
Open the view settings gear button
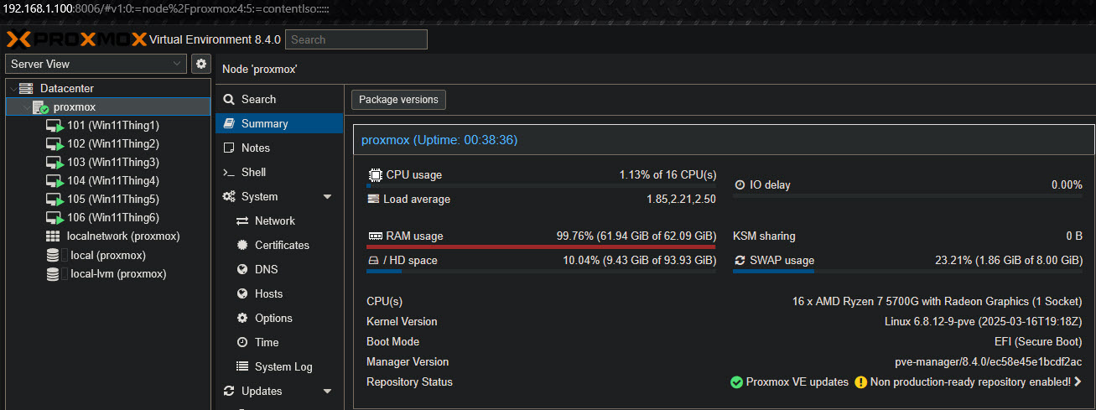point(201,64)
